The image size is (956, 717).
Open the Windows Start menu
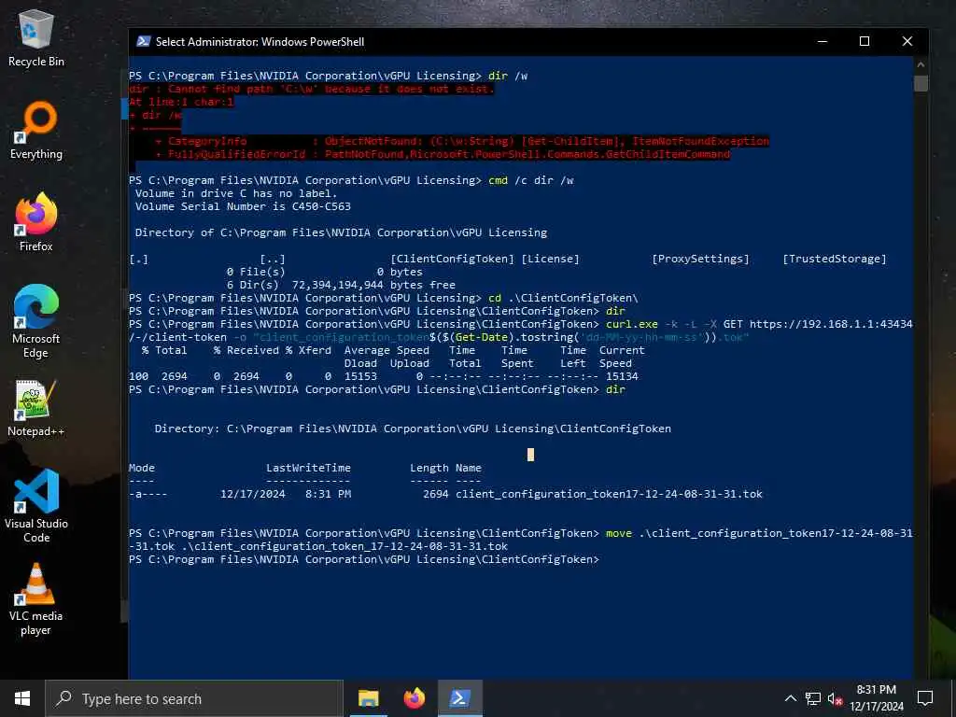tap(22, 698)
